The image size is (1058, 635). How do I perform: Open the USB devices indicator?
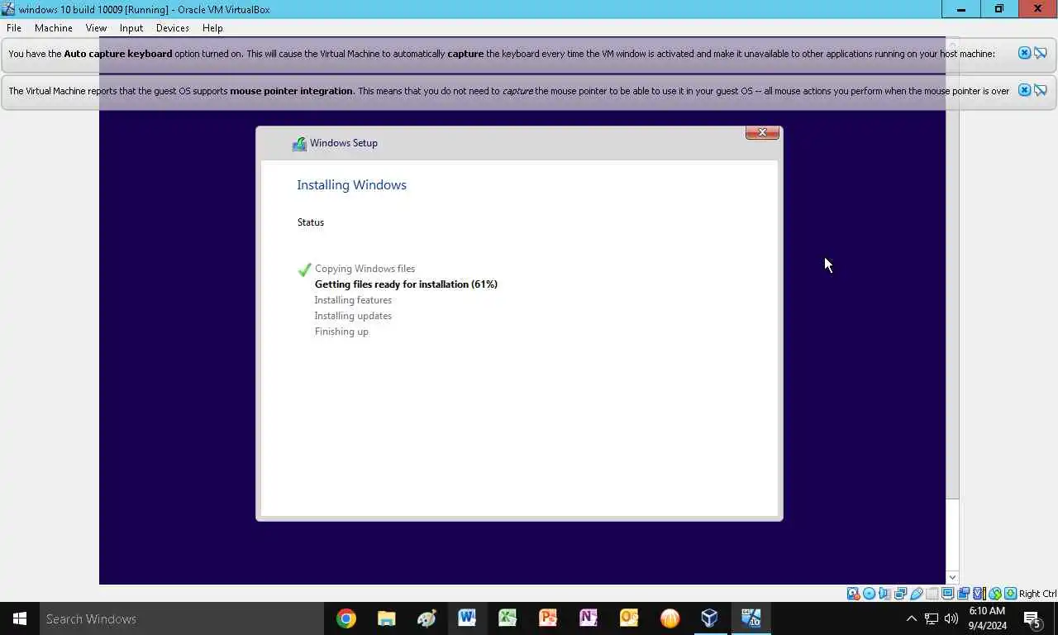[916, 594]
